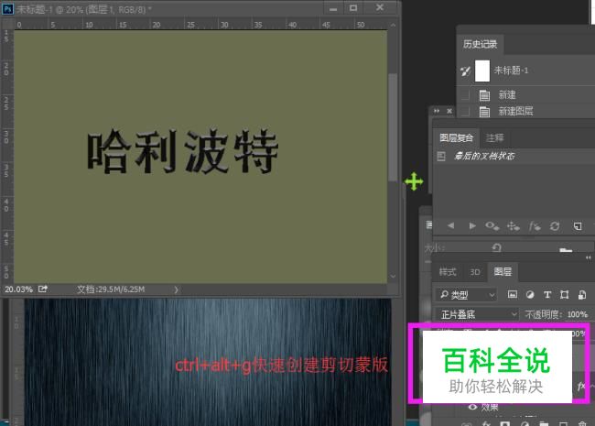
Task: Click document icon of 新建图层 history step
Action: point(484,112)
